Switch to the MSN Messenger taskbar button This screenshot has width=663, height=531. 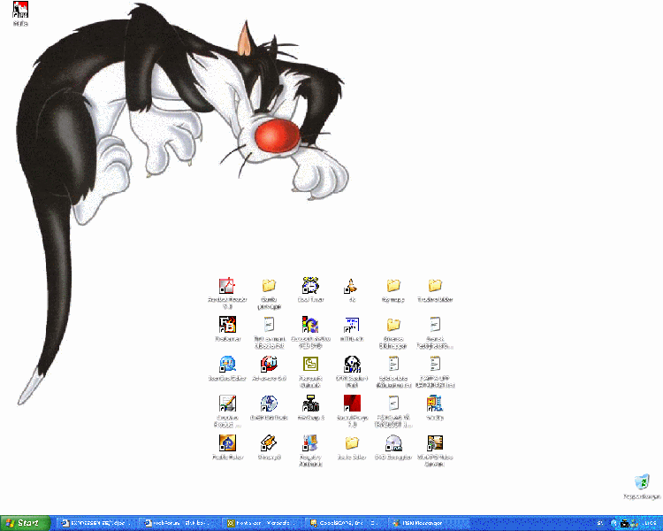pos(428,523)
